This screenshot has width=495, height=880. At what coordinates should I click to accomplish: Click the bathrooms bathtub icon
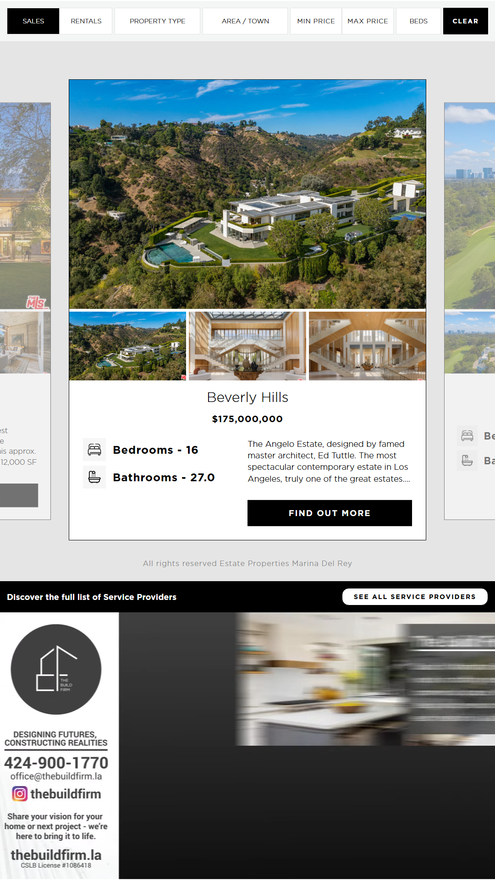point(94,477)
